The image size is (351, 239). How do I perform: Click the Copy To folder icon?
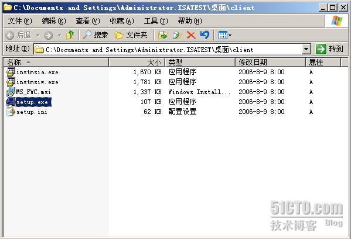pos(177,35)
